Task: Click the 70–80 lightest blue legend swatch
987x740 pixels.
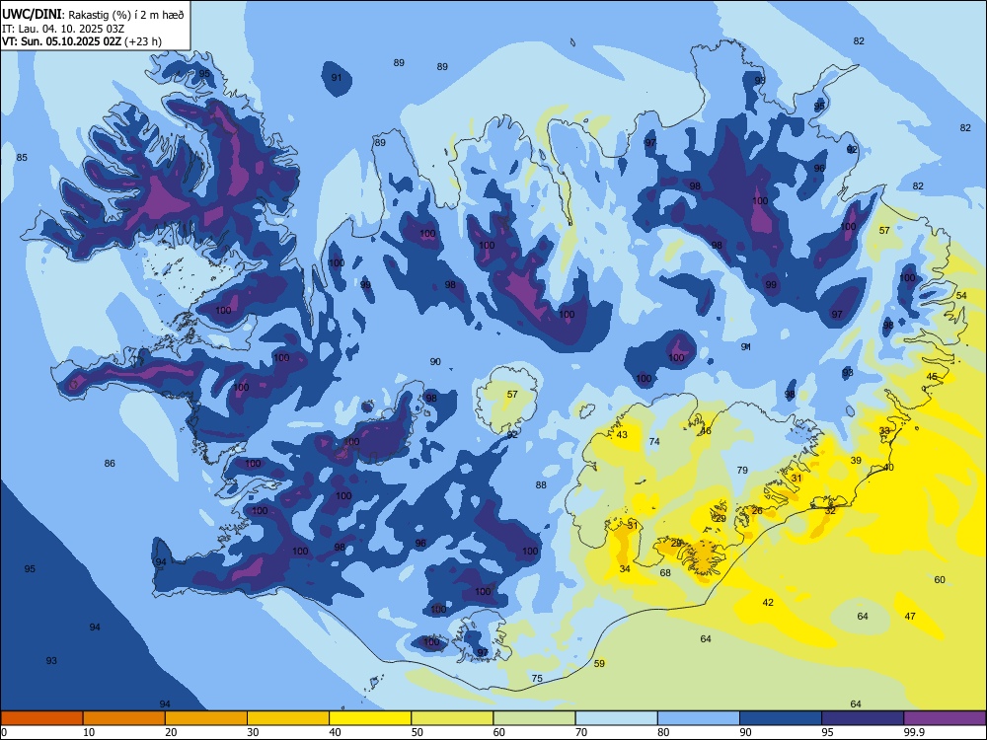Action: 616,718
